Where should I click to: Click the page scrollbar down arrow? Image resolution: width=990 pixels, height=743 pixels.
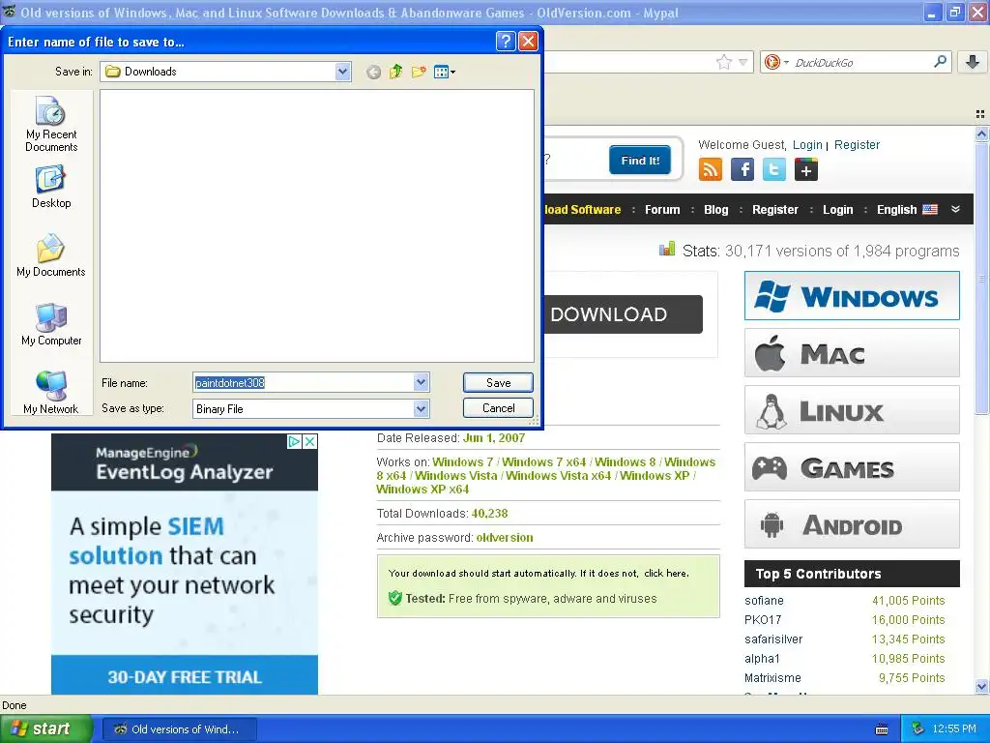[x=981, y=687]
